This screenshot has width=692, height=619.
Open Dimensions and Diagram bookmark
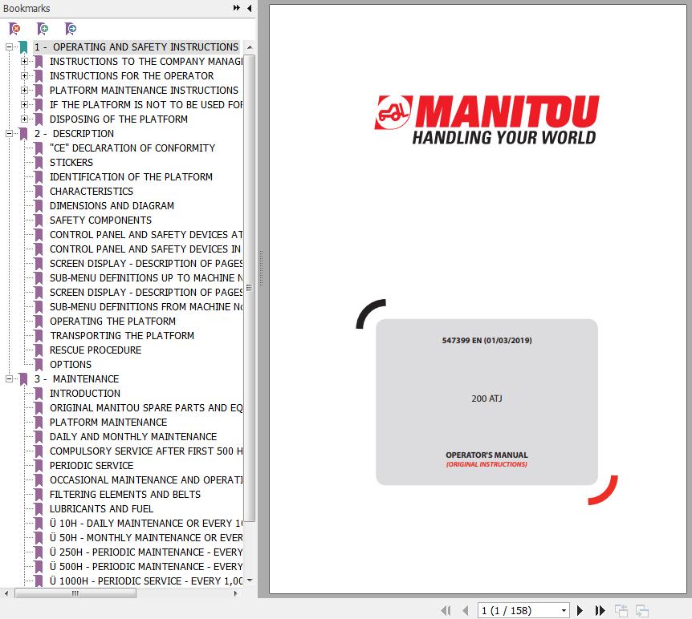(x=112, y=206)
